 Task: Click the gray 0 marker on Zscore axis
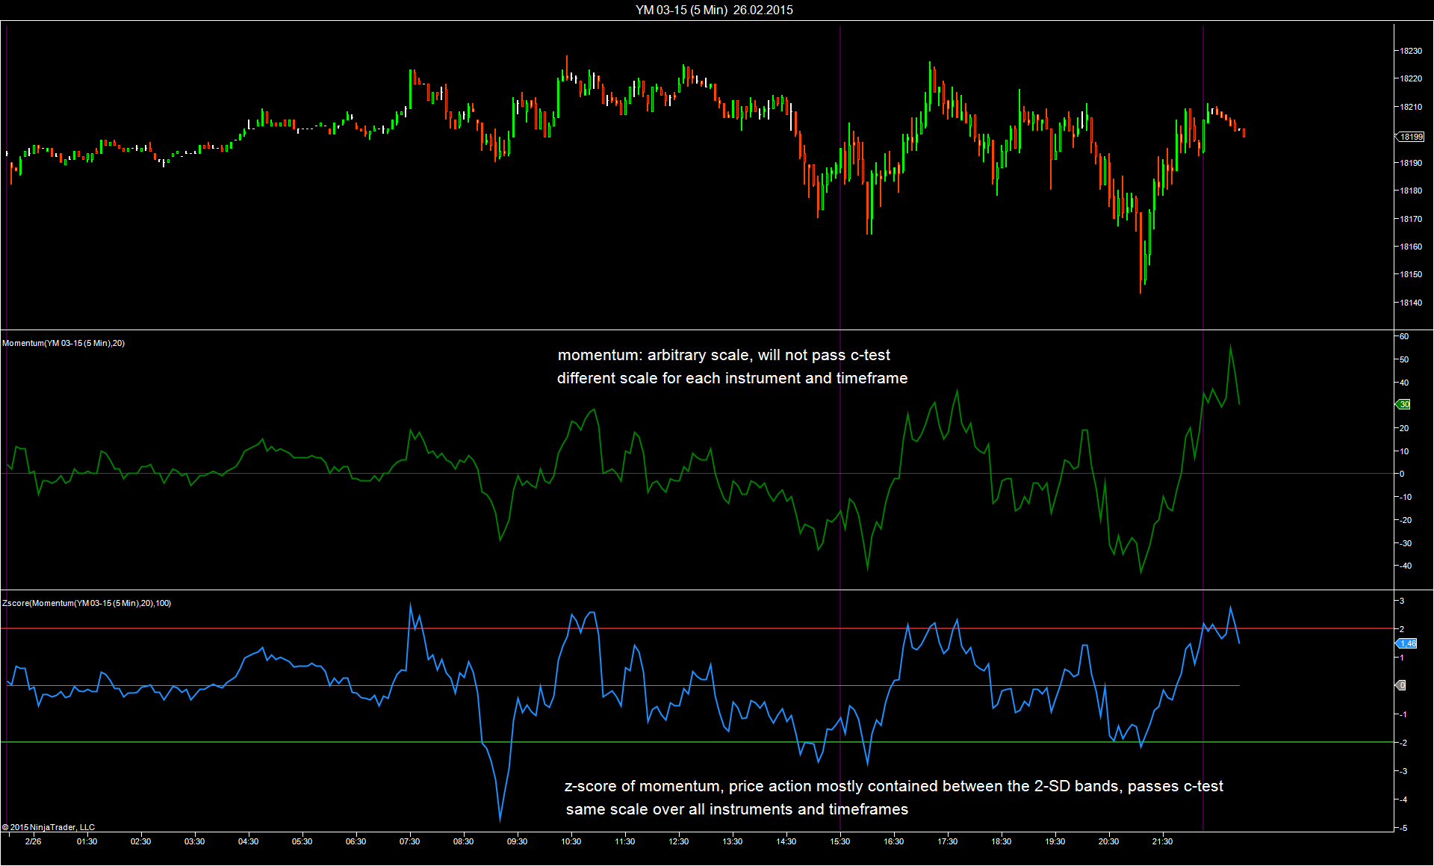coord(1402,685)
